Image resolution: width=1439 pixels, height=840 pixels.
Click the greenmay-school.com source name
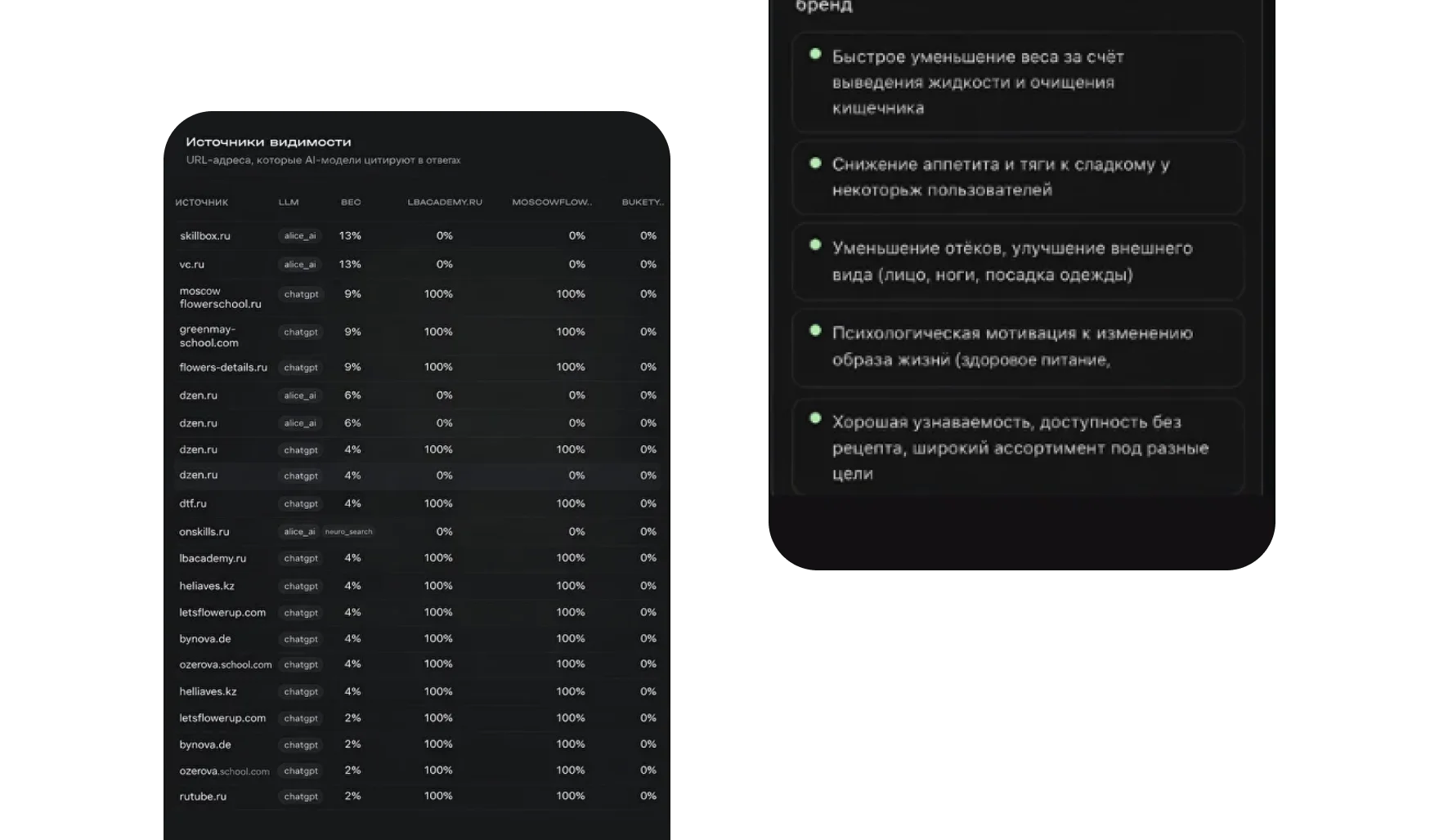click(208, 336)
